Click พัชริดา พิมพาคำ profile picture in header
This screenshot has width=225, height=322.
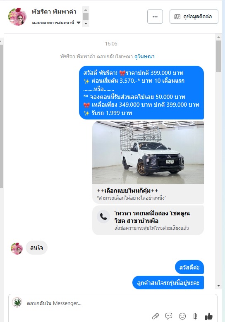tap(17, 17)
